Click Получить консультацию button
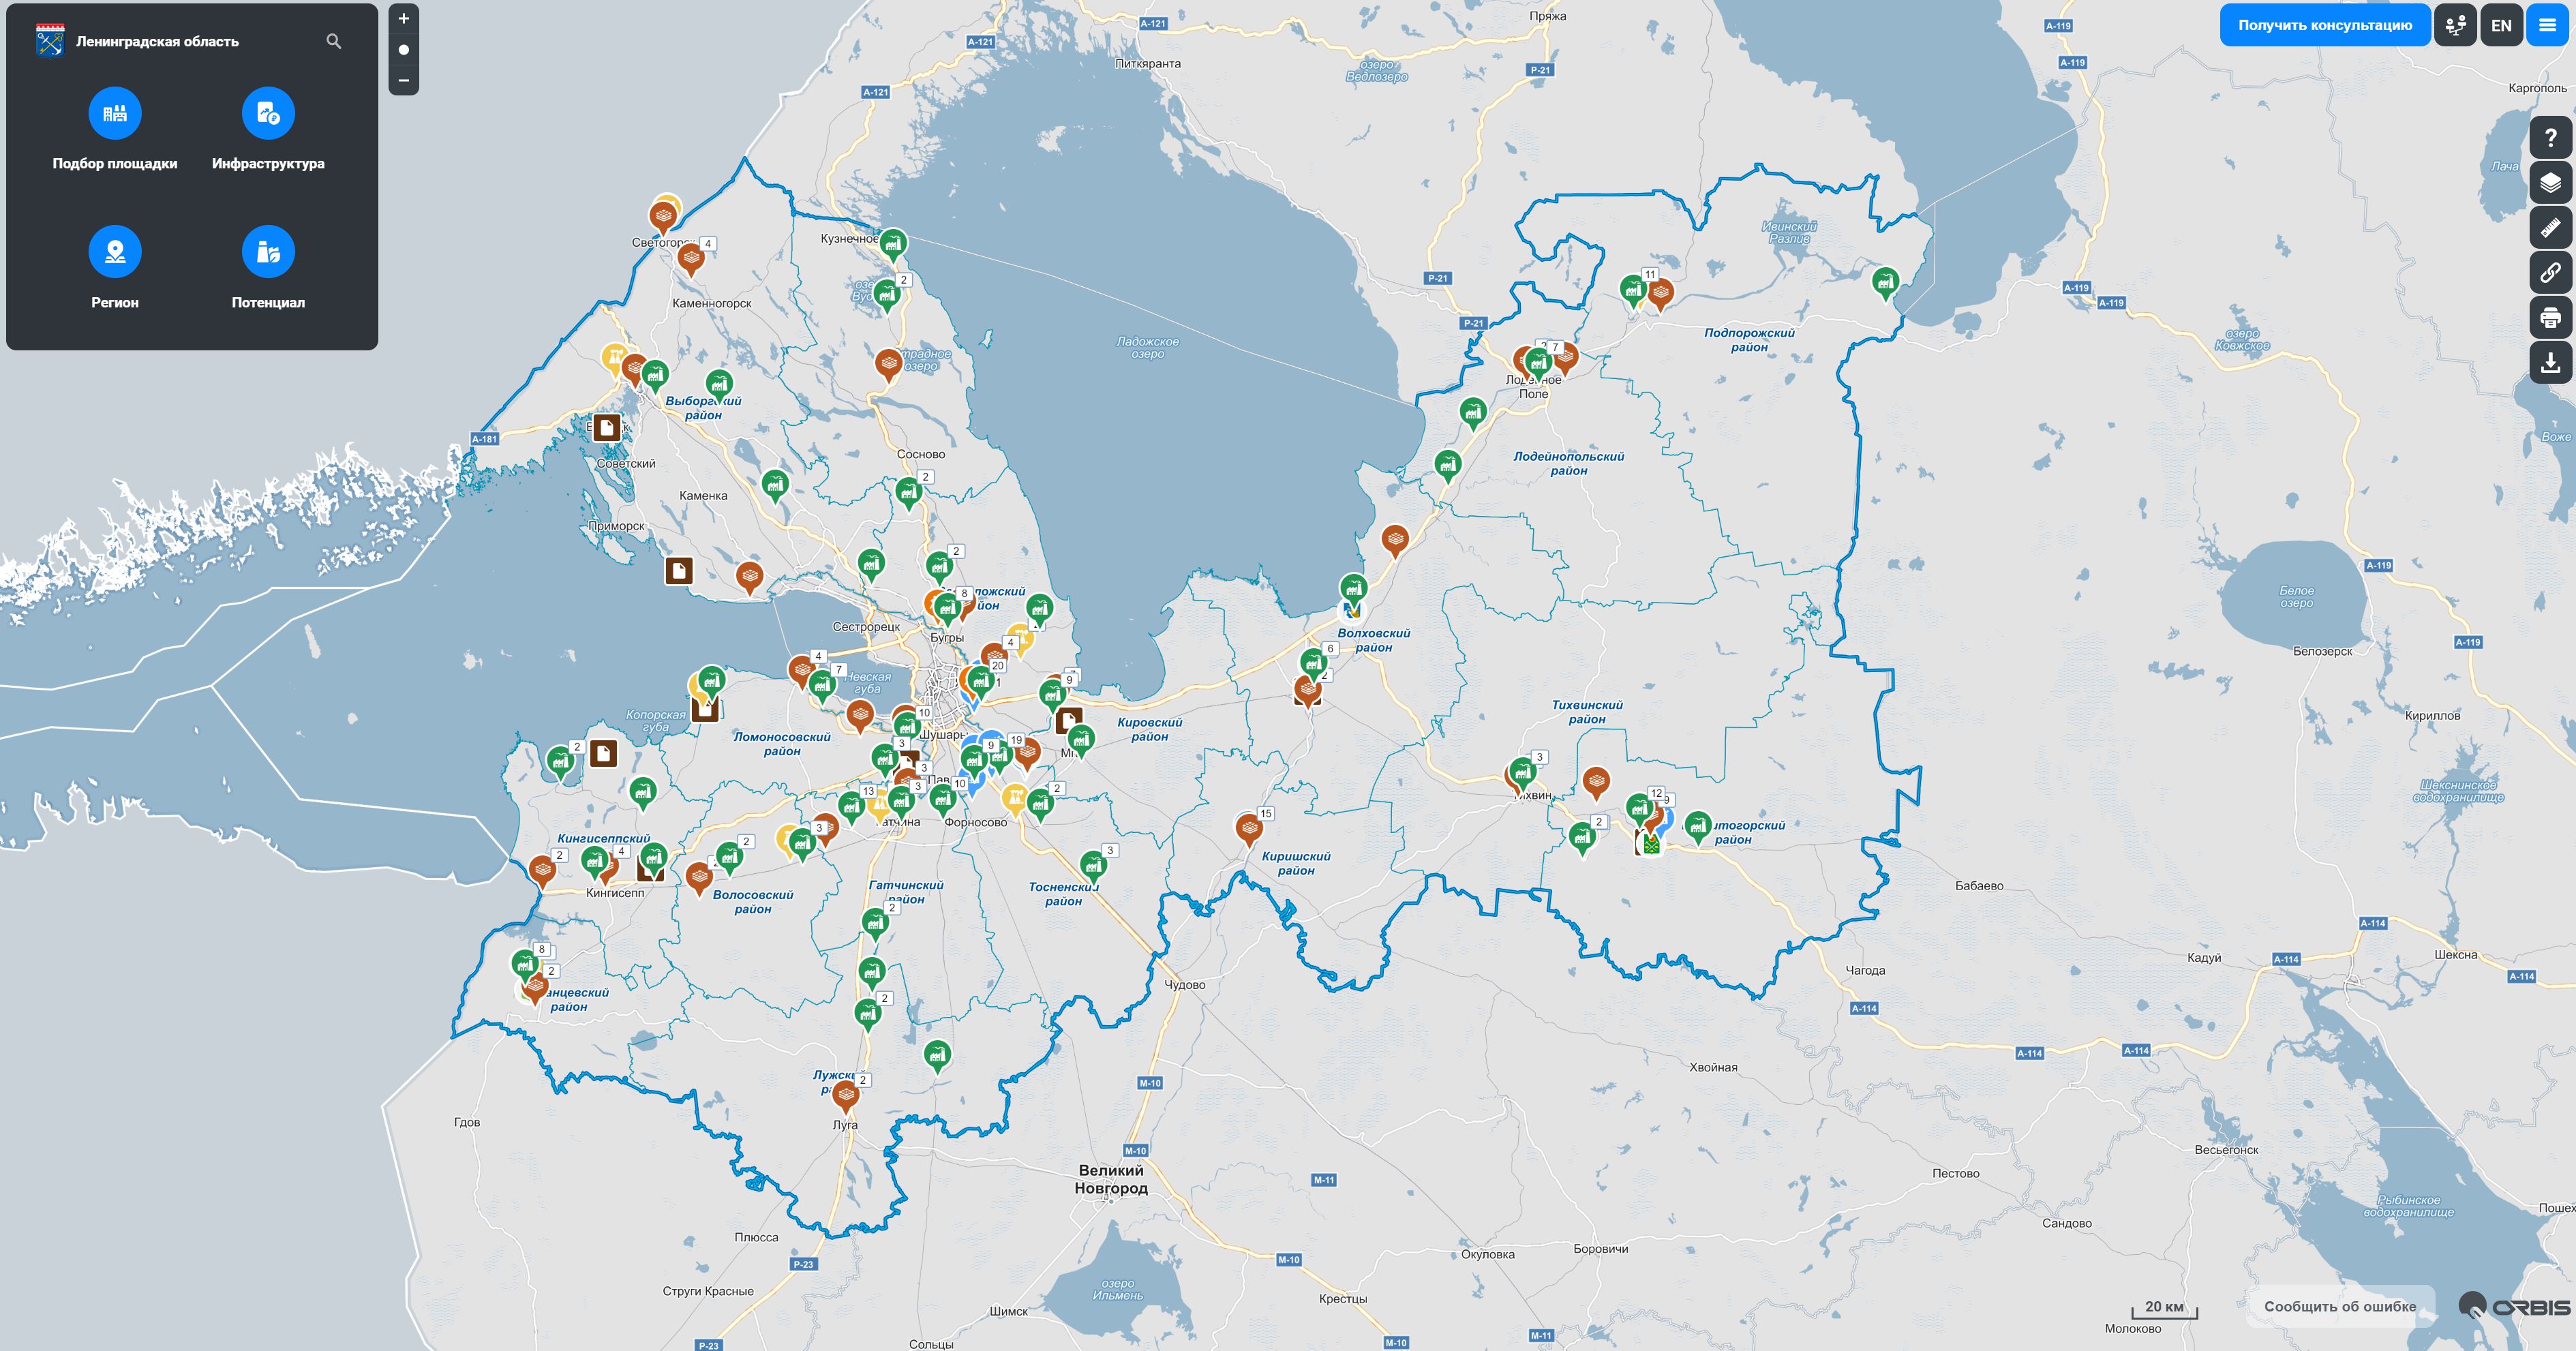The width and height of the screenshot is (2576, 1351). click(2325, 25)
